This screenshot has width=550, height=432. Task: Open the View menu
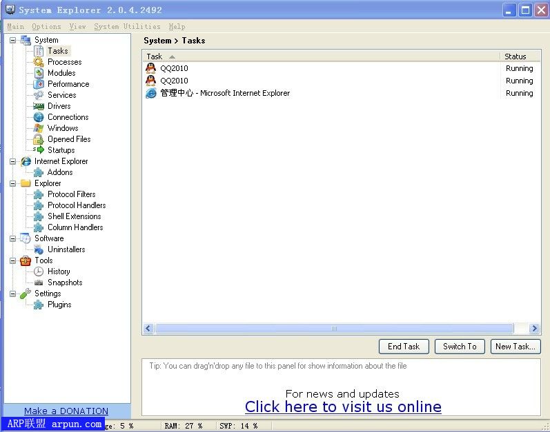(x=77, y=27)
